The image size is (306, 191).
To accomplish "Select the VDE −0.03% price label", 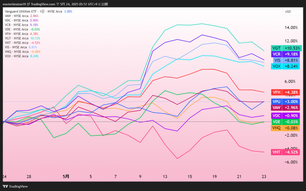I will 285,122.
